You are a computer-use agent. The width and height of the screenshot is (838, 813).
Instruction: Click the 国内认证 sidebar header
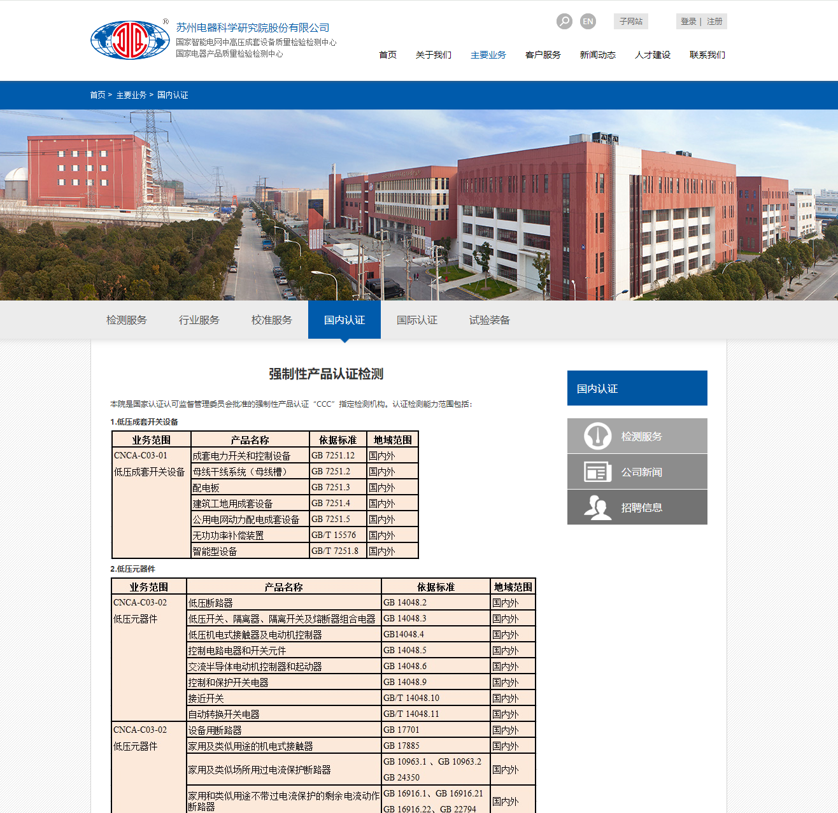click(x=637, y=388)
